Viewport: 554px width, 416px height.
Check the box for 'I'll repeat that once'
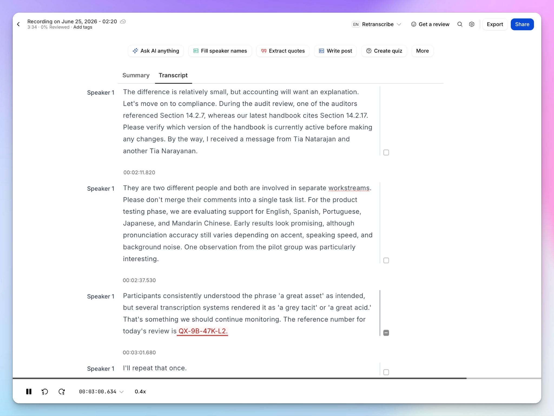[386, 372]
